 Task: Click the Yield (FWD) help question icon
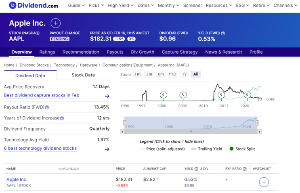pyautogui.click(x=223, y=33)
